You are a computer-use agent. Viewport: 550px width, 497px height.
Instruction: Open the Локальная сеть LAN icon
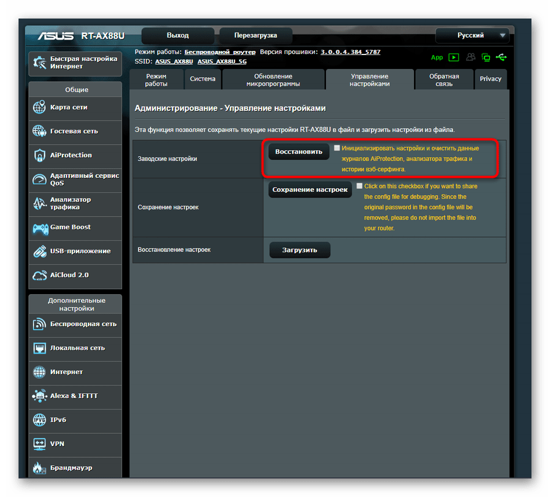click(39, 348)
